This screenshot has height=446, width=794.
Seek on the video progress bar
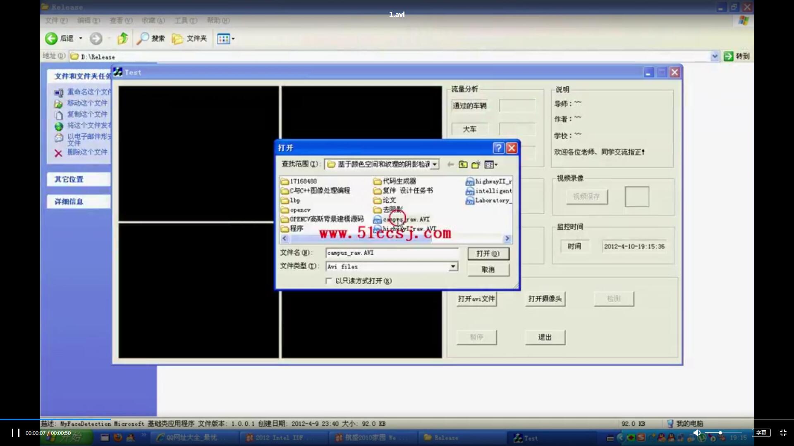pos(397,420)
